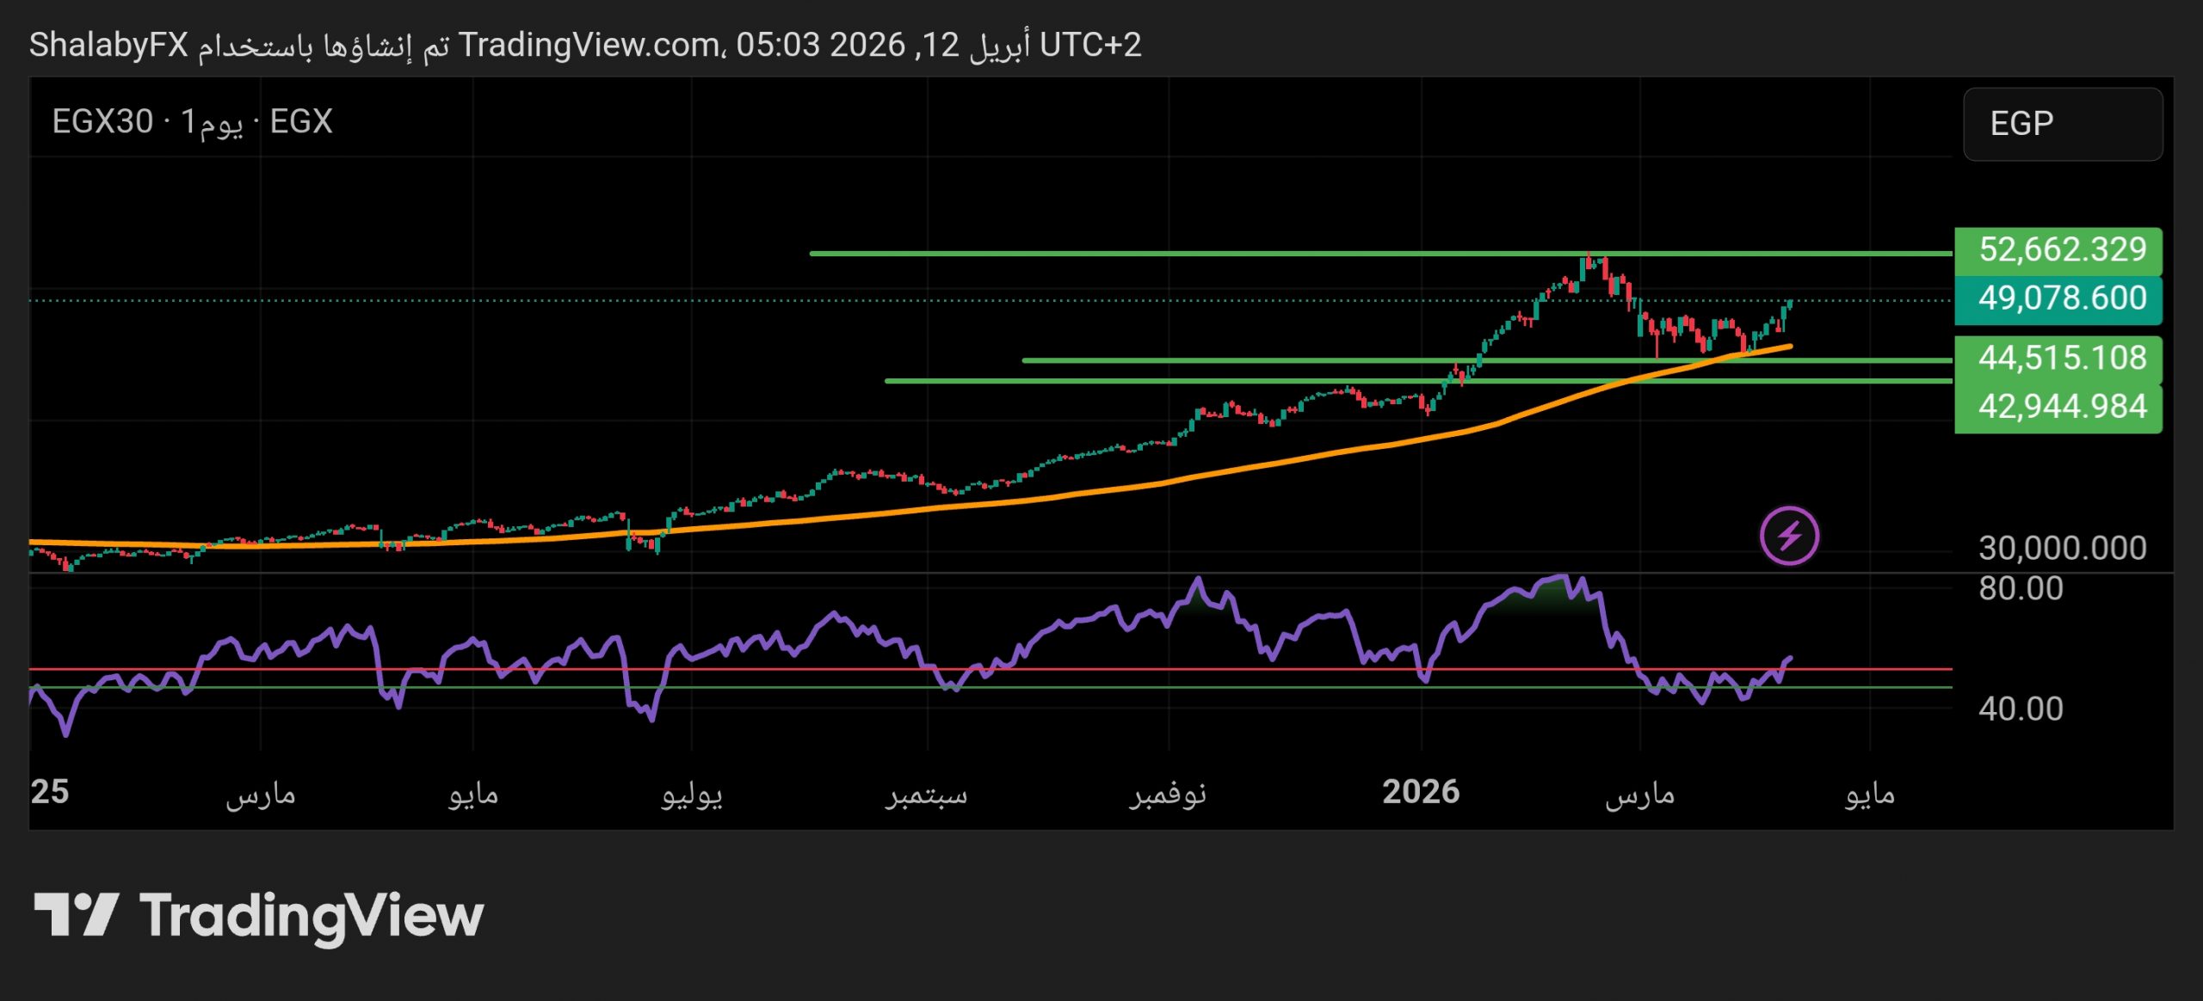Image resolution: width=2203 pixels, height=1001 pixels.
Task: Click the سبتمبر month label on time axis
Action: click(927, 794)
